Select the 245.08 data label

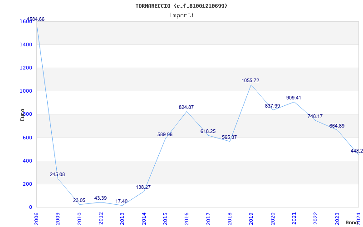[58, 174]
